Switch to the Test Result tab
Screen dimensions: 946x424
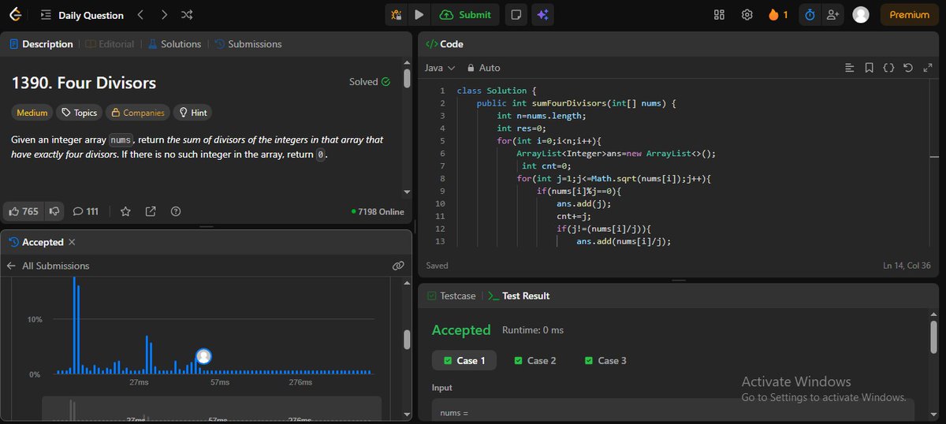(x=519, y=296)
